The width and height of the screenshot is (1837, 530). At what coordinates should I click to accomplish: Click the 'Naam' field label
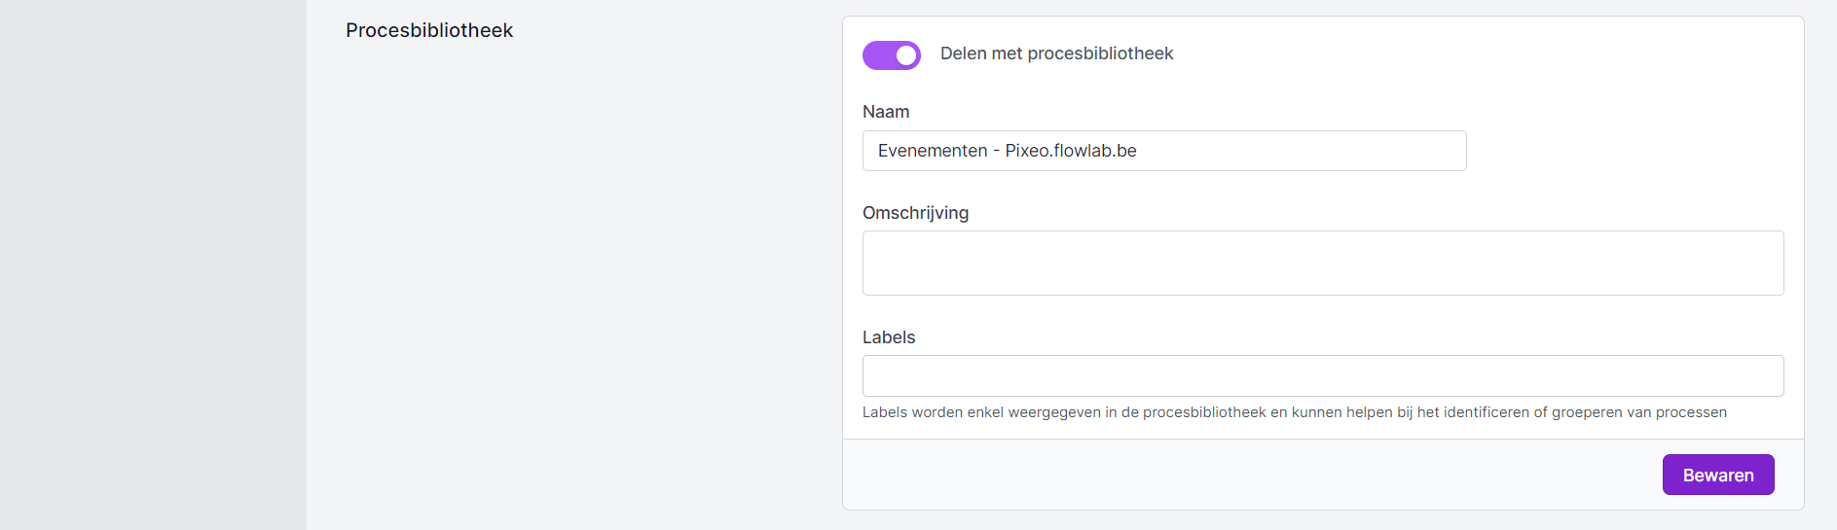click(886, 112)
